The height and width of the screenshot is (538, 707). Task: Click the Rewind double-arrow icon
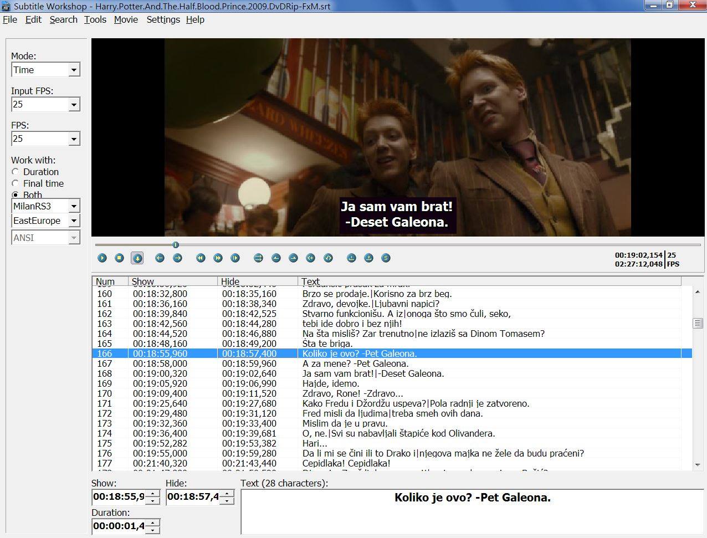click(201, 258)
